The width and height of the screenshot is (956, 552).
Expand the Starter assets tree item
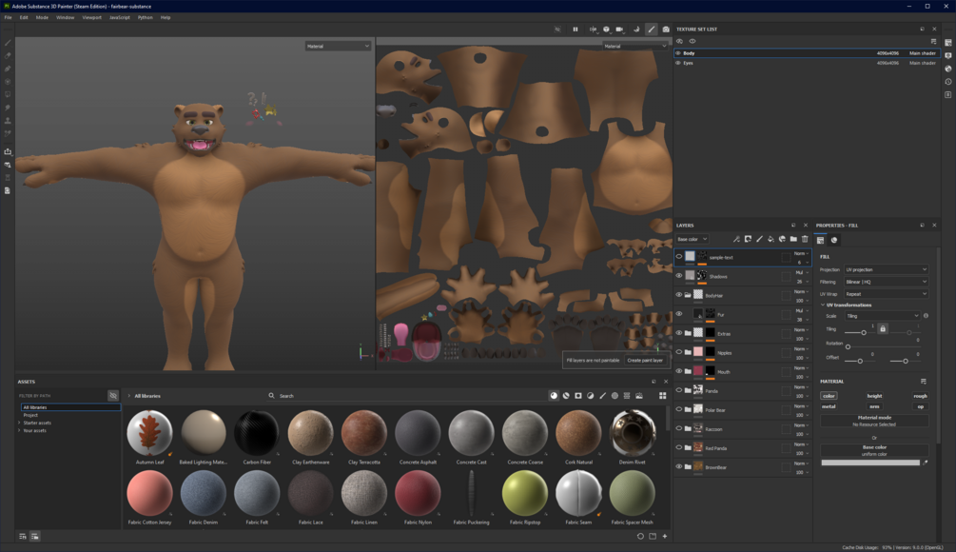[x=20, y=423]
